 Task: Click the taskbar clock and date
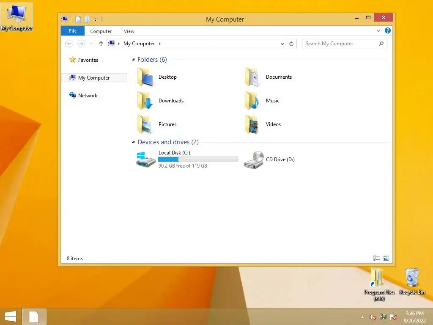tap(414, 317)
